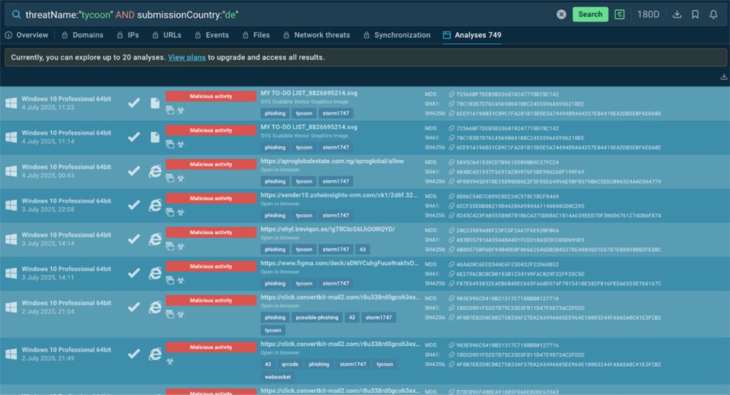Focus the threatName search query field
The width and height of the screenshot is (730, 395).
285,14
